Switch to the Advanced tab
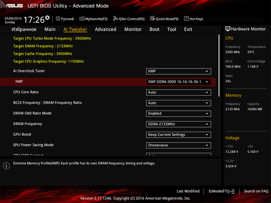271x203 pixels. pos(106,29)
